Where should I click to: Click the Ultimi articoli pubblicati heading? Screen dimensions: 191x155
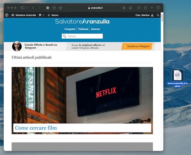tap(31, 57)
